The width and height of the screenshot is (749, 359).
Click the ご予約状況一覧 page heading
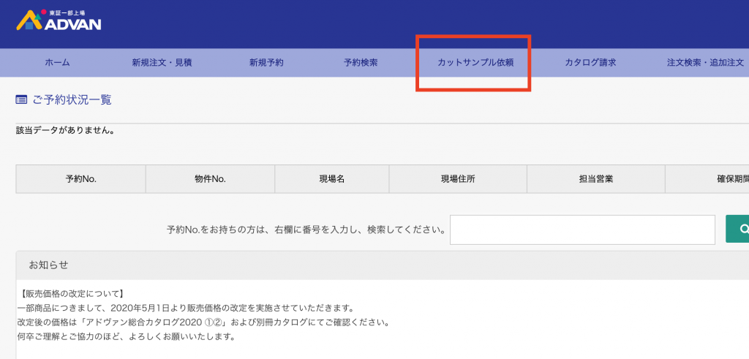(x=72, y=100)
